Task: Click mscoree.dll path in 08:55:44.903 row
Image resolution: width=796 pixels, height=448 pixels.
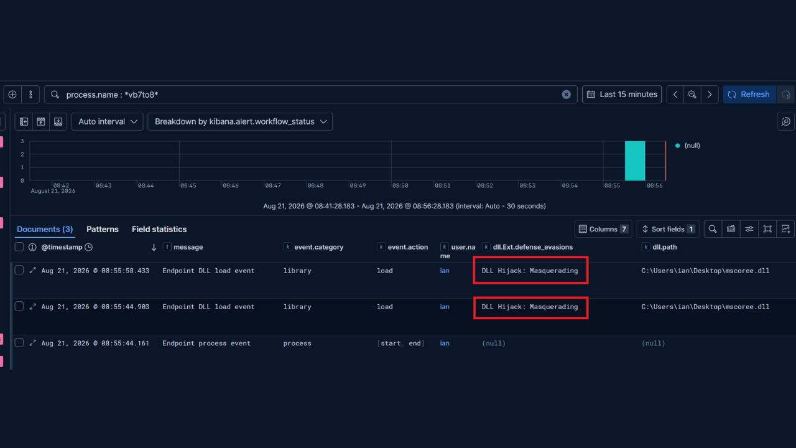Action: click(705, 307)
